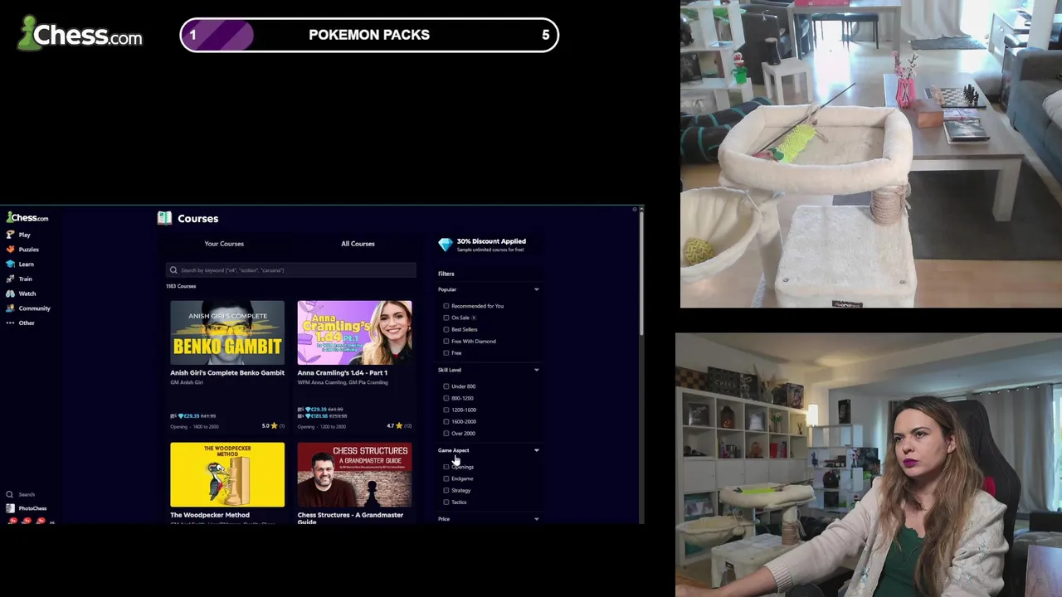
Task: Switch to the Your Courses tab
Action: click(x=224, y=244)
